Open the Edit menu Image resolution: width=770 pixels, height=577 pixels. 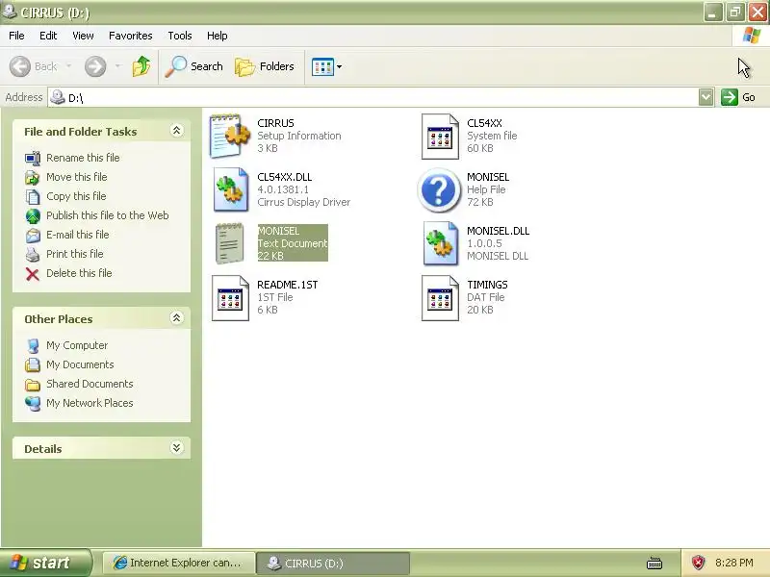(48, 36)
